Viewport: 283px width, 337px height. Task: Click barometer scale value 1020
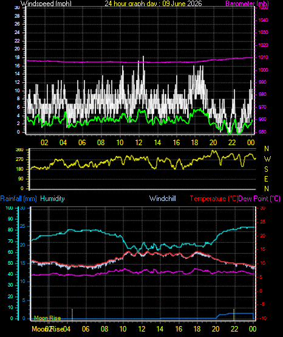(x=263, y=45)
